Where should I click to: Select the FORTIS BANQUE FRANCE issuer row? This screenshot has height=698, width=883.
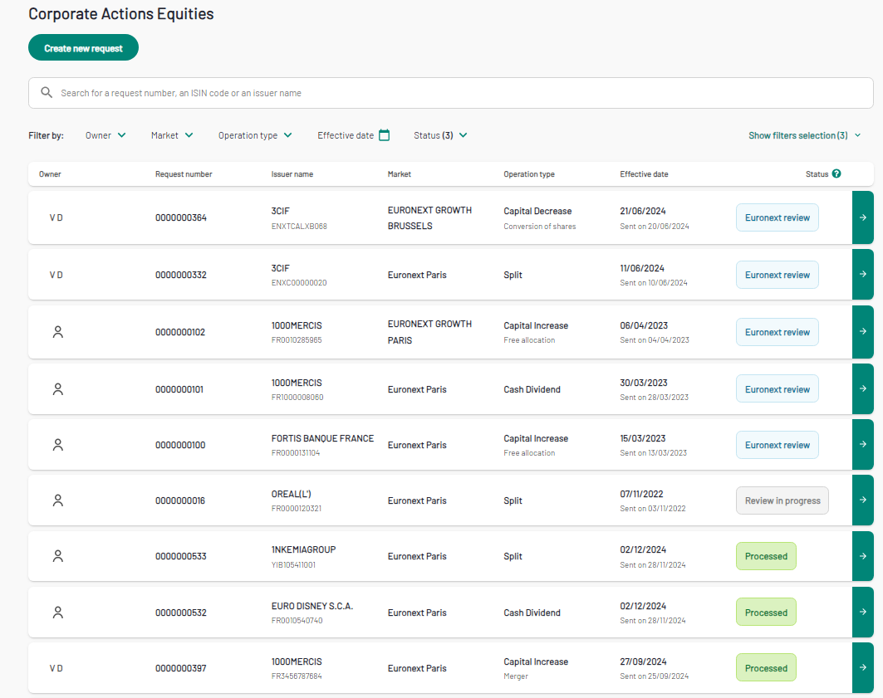coord(322,439)
